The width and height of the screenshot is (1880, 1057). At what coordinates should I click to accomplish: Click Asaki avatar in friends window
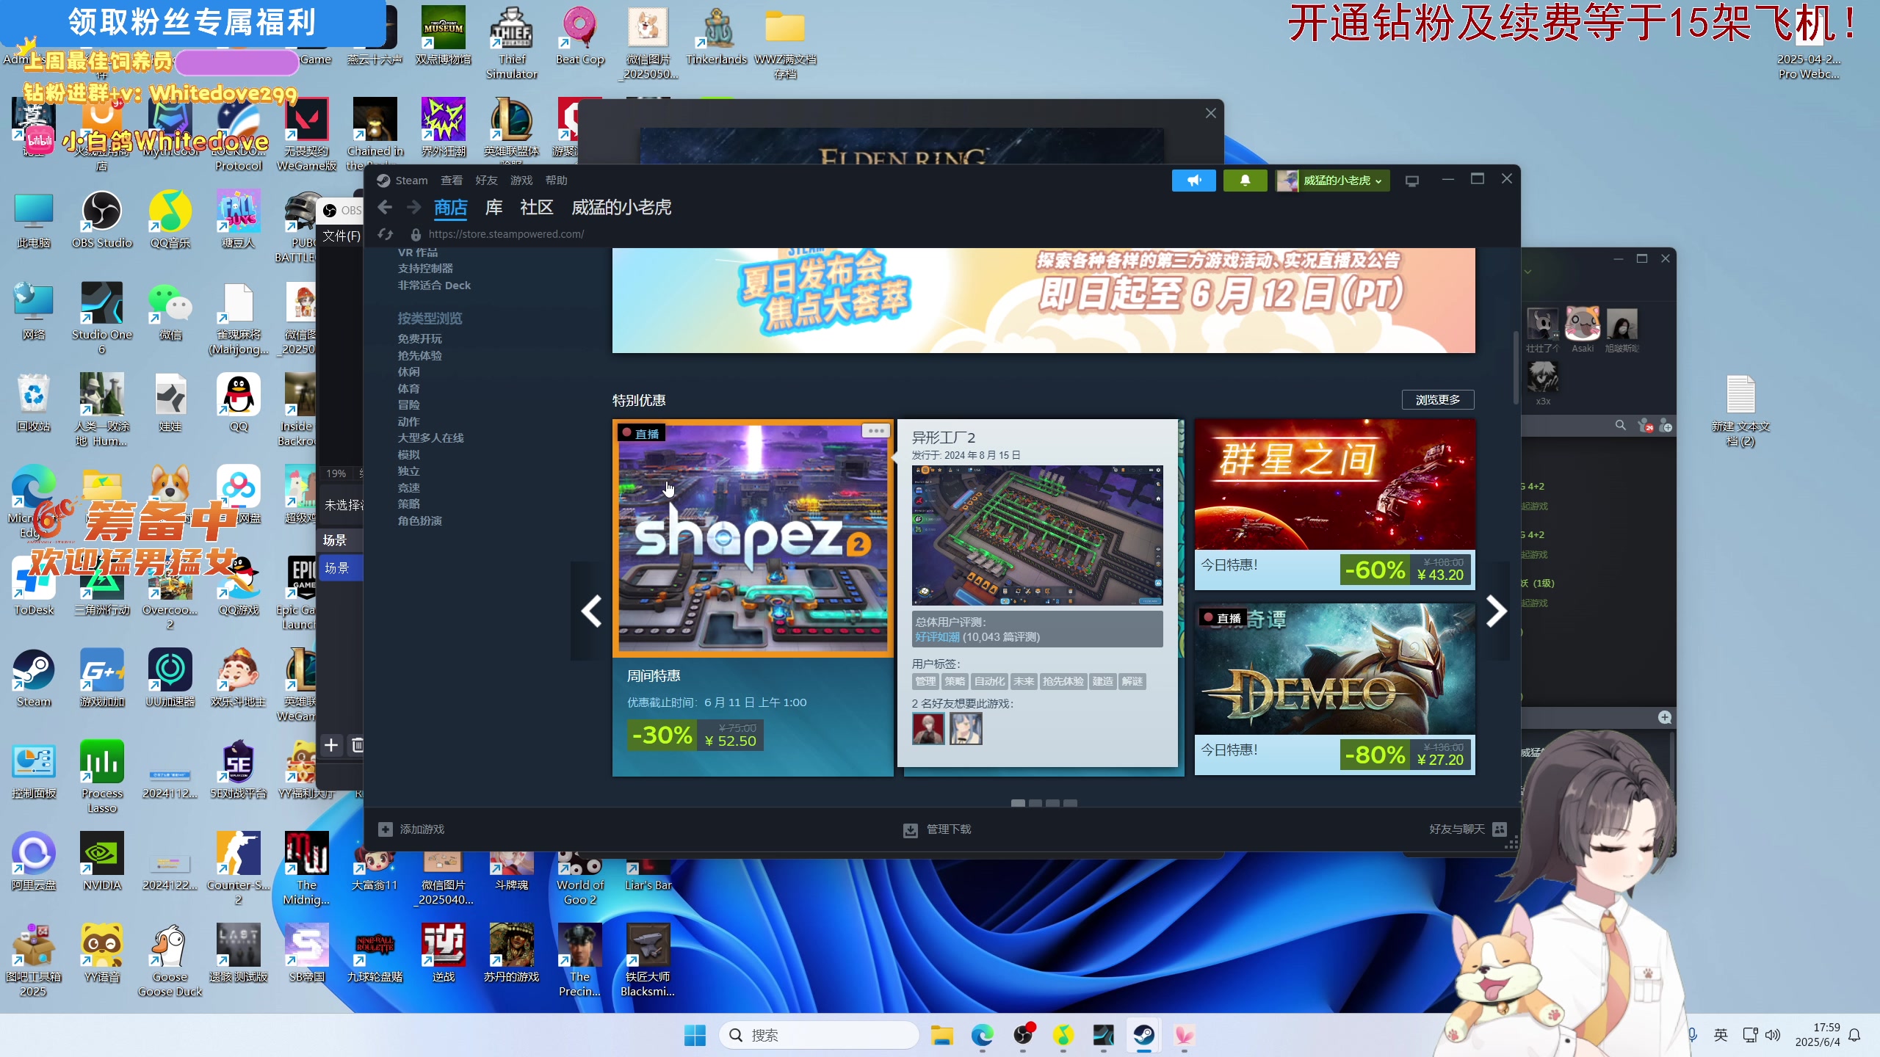(x=1582, y=324)
